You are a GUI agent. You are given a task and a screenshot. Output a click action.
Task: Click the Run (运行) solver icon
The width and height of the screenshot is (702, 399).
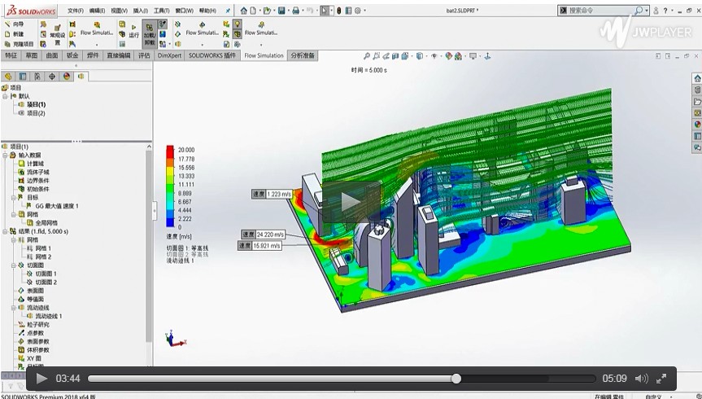point(133,35)
